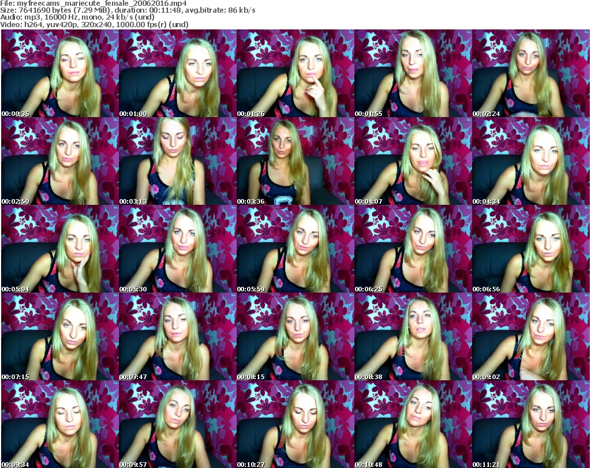Select the thumbnail frame at 00:01:55
Screen dimensions: 591x468
[413, 73]
